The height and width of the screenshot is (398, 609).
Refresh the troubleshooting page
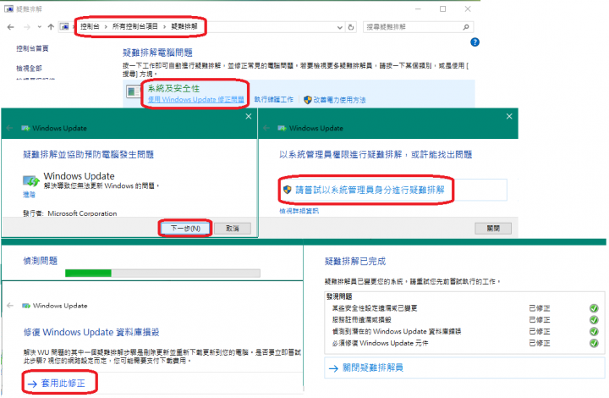coord(351,27)
